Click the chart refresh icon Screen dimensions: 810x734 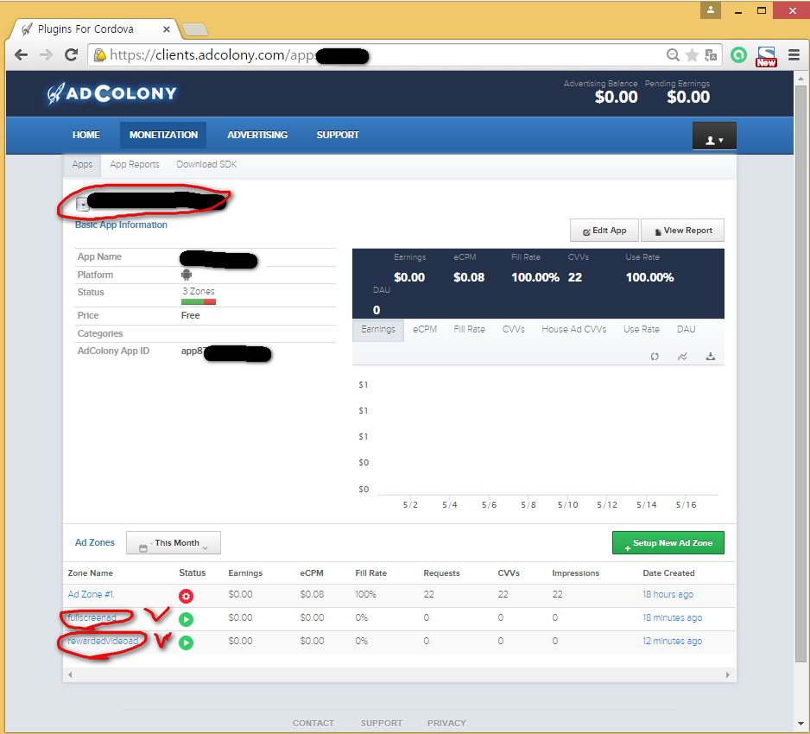tap(655, 357)
